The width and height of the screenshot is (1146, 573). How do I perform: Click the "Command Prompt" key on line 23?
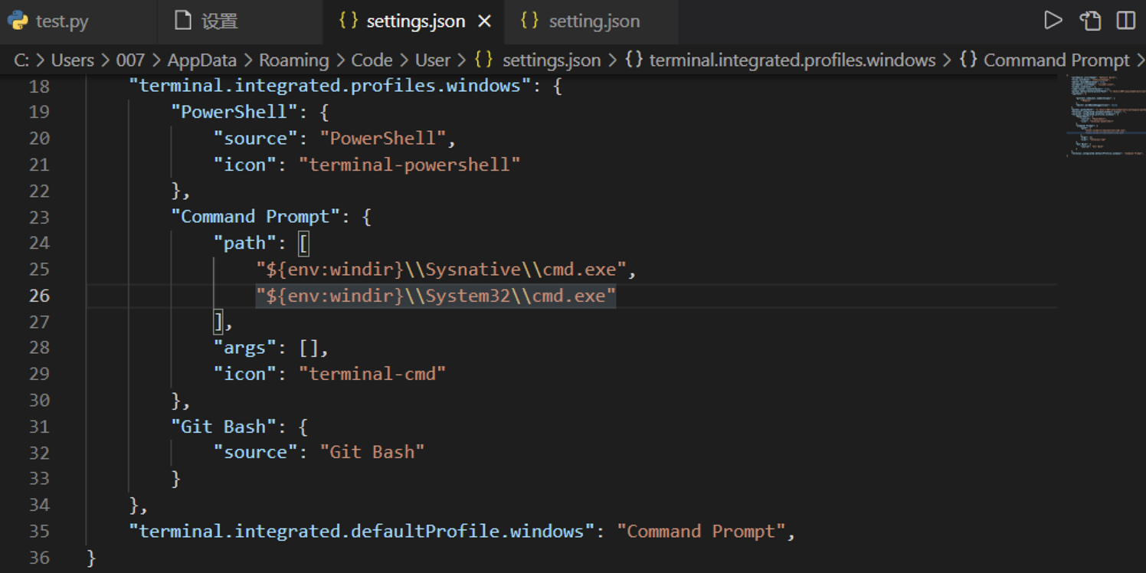255,217
